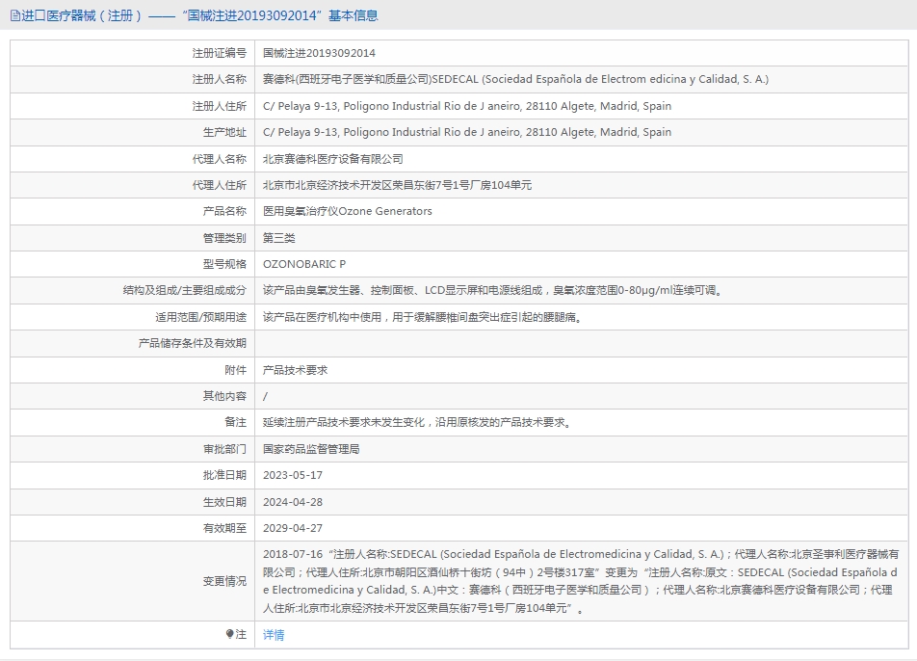Select expiry date 2029-04-27

pyautogui.click(x=293, y=528)
